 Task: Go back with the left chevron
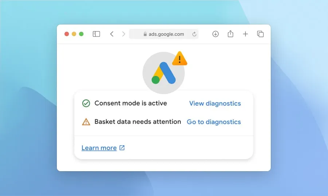112,34
